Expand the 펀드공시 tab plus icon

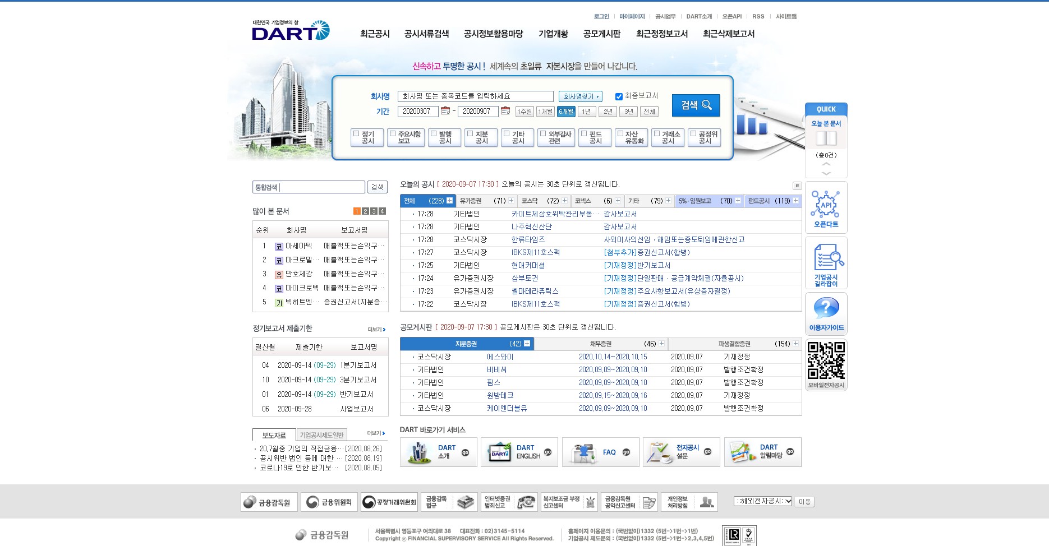[x=795, y=201]
